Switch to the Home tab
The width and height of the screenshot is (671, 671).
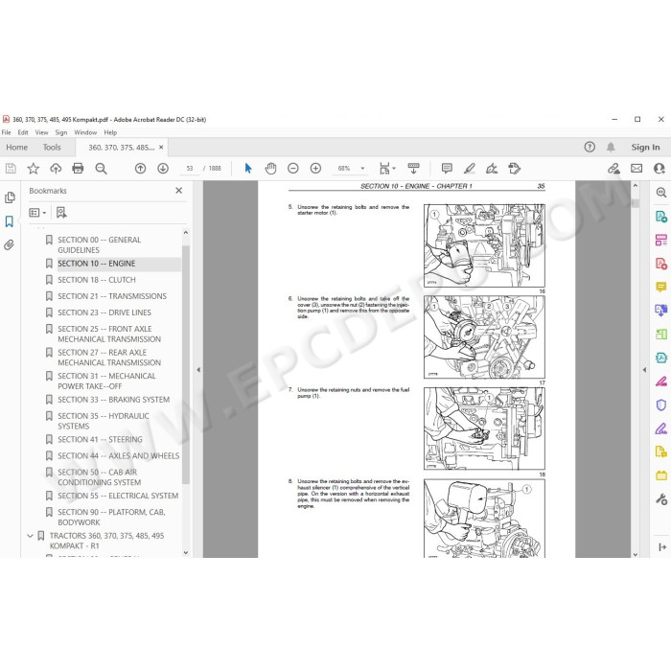pyautogui.click(x=16, y=148)
